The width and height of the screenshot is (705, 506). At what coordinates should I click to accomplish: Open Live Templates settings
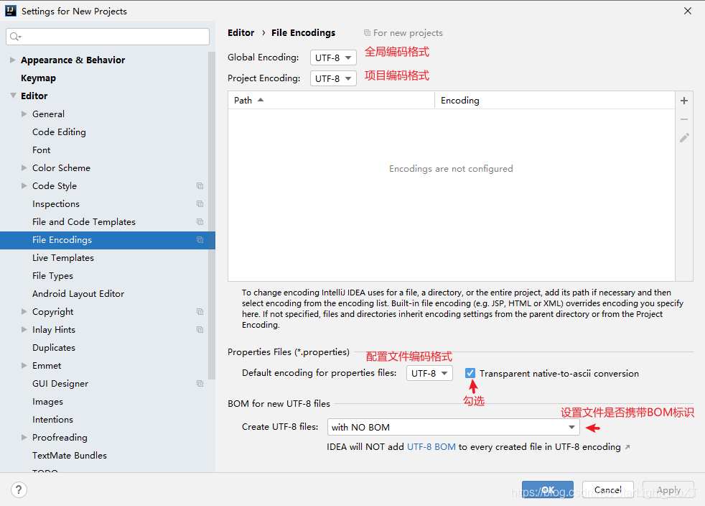(63, 258)
